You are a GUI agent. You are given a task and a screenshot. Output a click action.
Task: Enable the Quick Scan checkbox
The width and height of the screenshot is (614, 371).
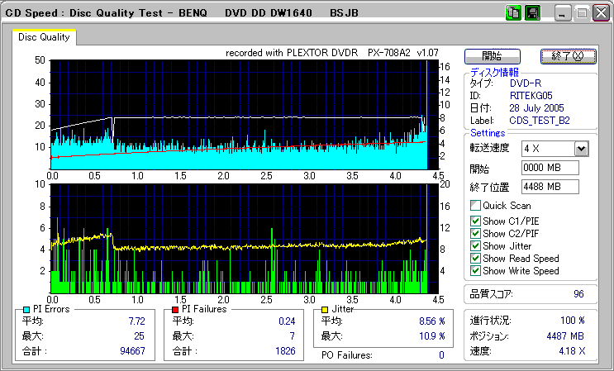(475, 206)
